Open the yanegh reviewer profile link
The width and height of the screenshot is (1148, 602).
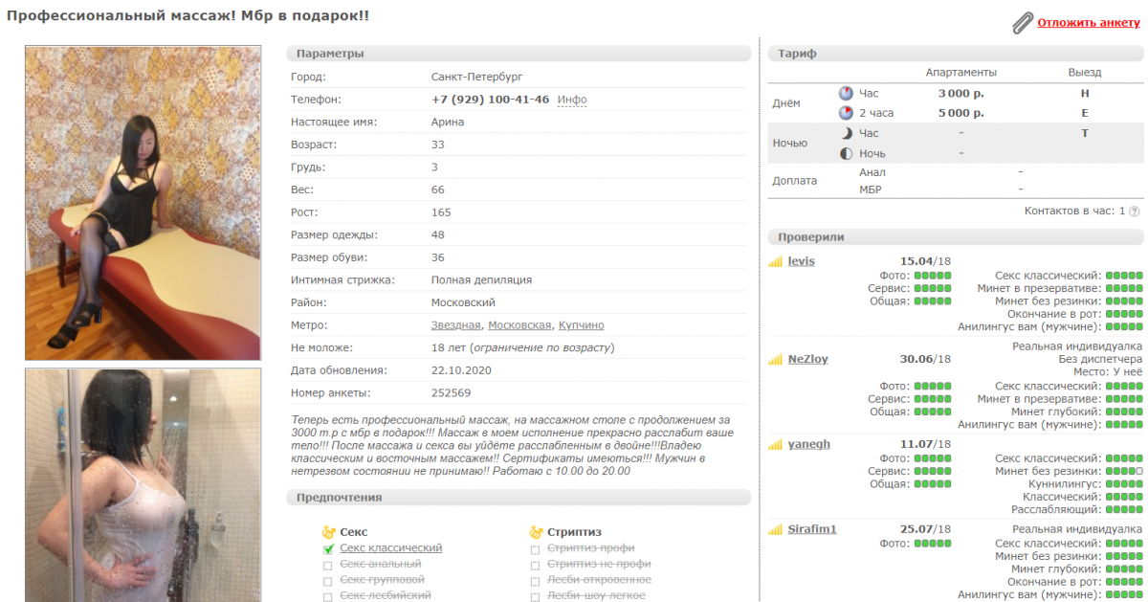808,445
